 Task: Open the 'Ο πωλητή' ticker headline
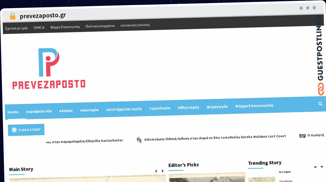316,135
